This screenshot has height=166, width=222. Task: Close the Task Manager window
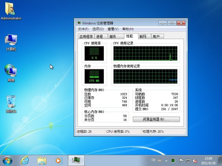181,23
